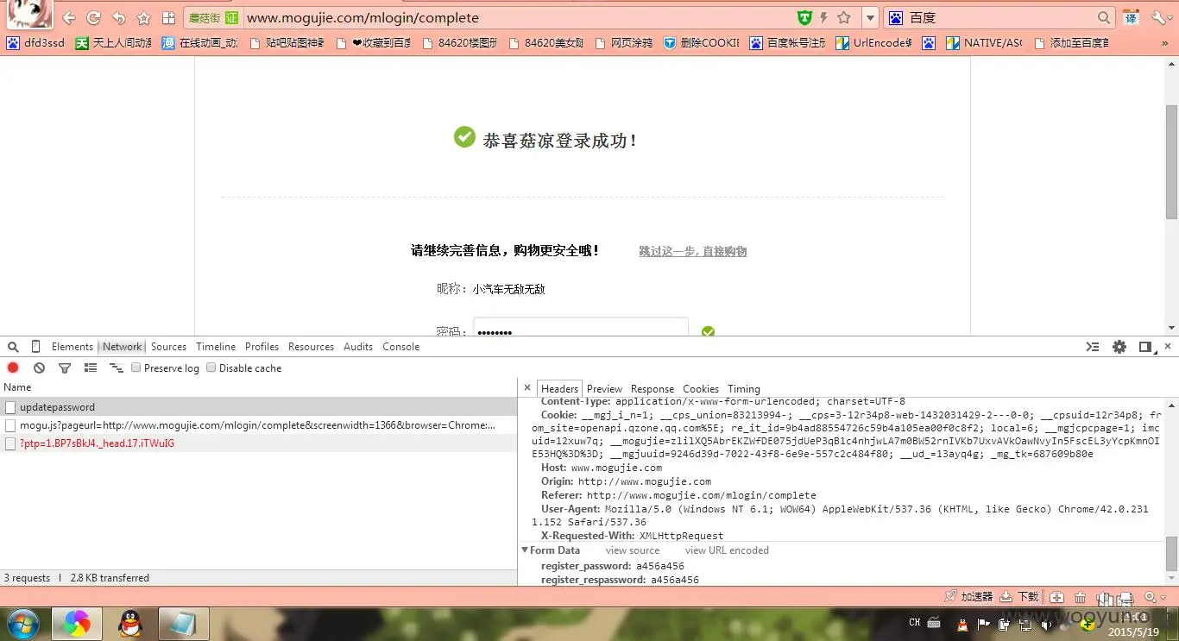Screen dimensions: 1179x641
Task: Open the Console panel tab
Action: click(x=400, y=347)
